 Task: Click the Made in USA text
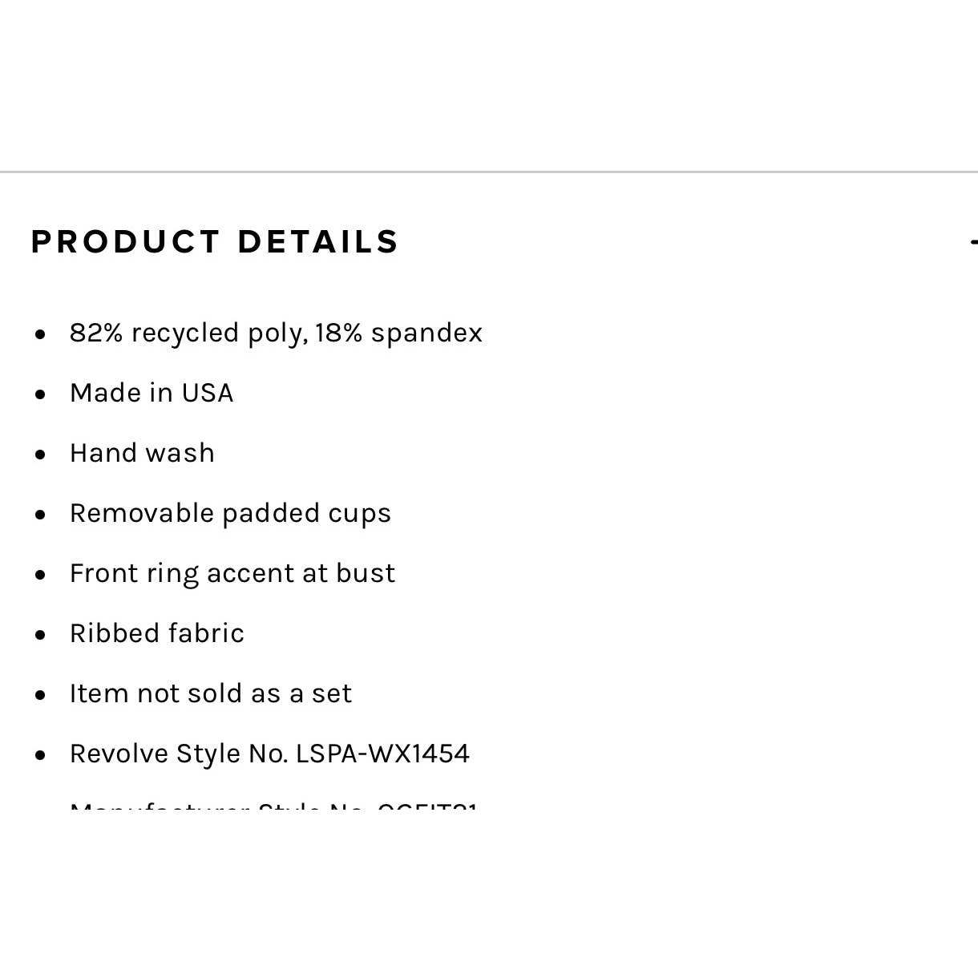point(152,393)
